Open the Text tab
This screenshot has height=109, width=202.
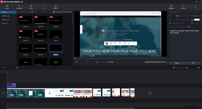43,7
